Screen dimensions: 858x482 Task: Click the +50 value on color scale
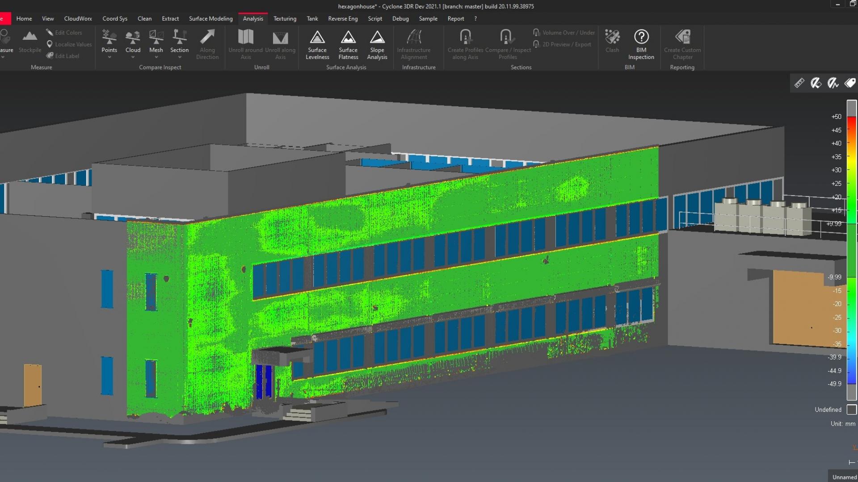point(836,117)
